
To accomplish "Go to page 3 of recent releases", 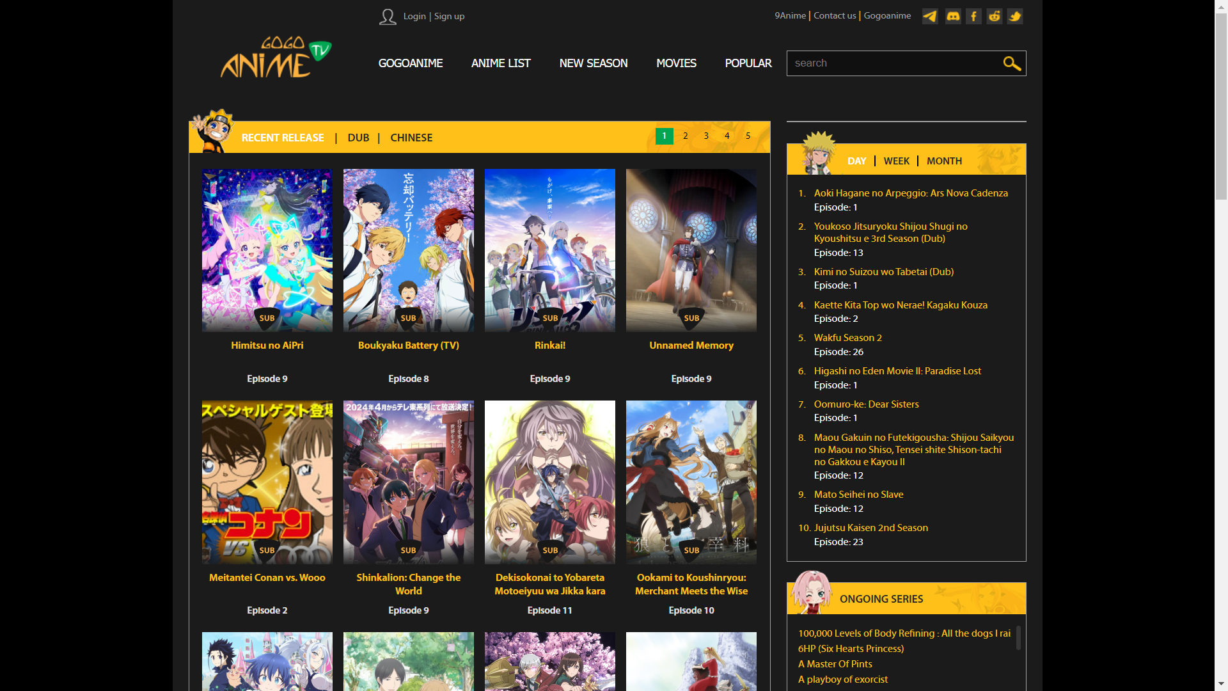I will (x=705, y=136).
